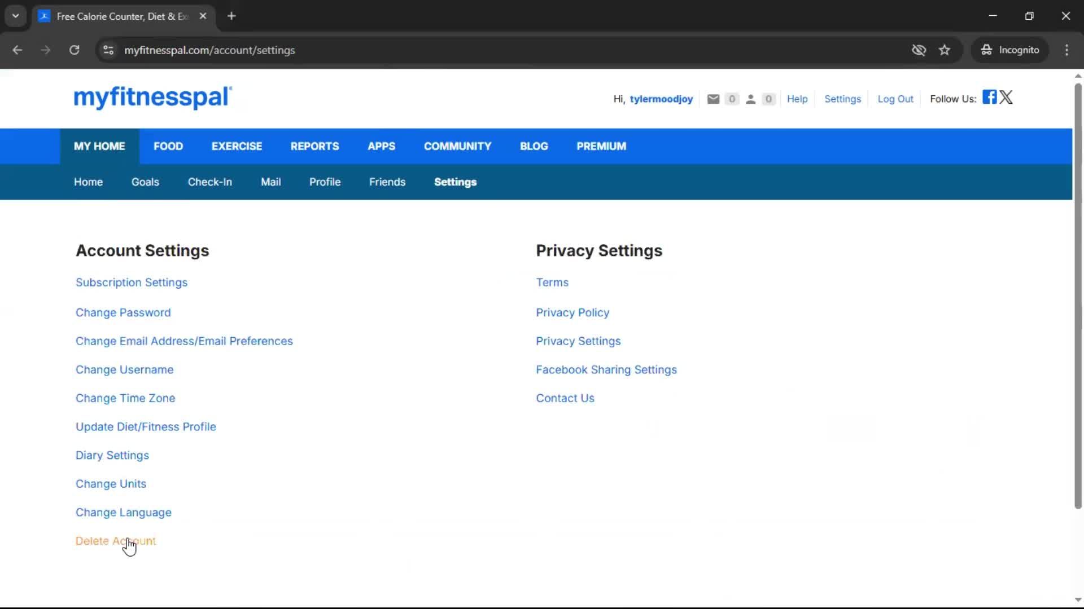Open Facebook Sharing Settings link
The height and width of the screenshot is (609, 1084).
click(606, 370)
